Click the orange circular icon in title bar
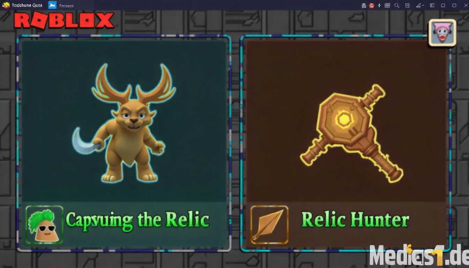 [x=372, y=5]
